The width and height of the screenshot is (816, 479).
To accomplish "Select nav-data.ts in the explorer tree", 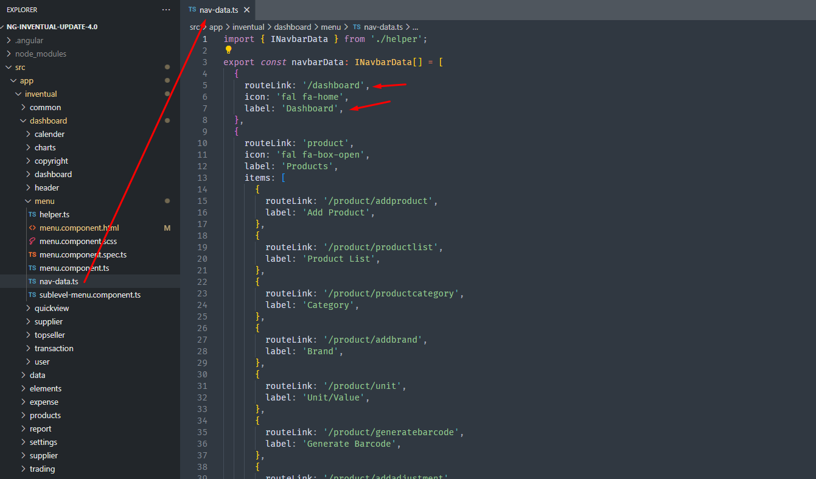I will click(59, 281).
